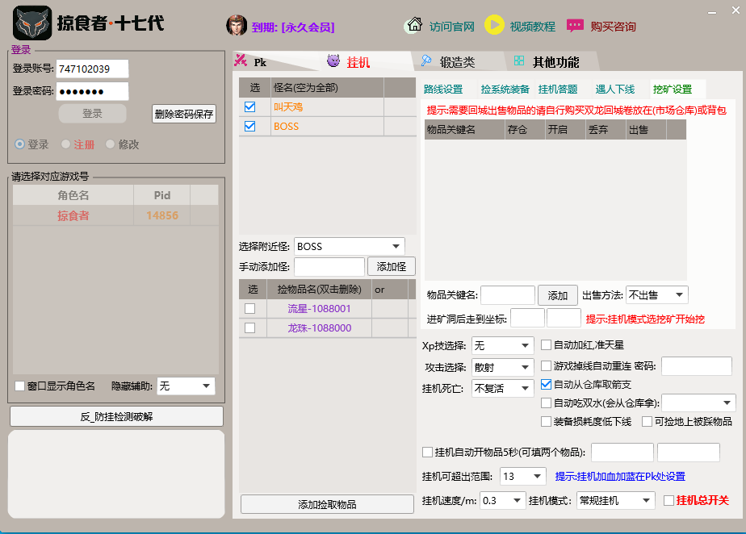Click inside the 物品关键字 input field
This screenshot has width=746, height=534.
point(507,295)
